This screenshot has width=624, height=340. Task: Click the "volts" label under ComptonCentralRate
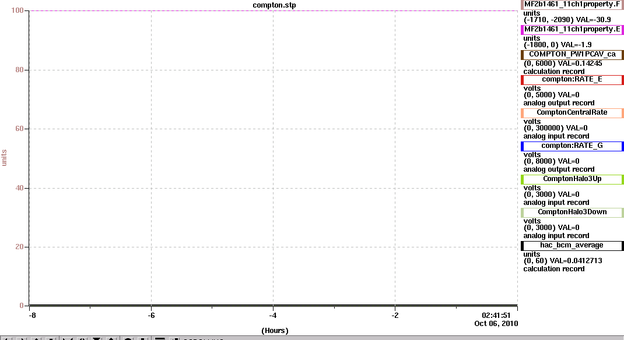pyautogui.click(x=532, y=122)
